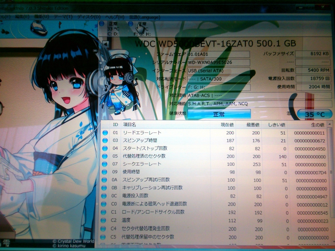
Task: Open the 機能(U) menu
Action: point(41,17)
